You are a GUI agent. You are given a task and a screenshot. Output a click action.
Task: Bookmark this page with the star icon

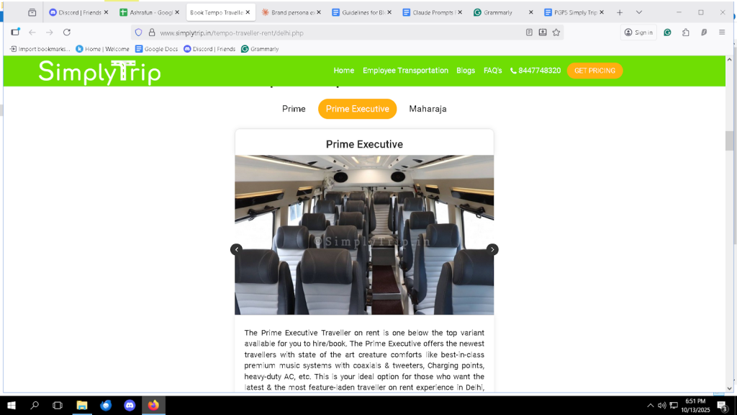(x=556, y=32)
